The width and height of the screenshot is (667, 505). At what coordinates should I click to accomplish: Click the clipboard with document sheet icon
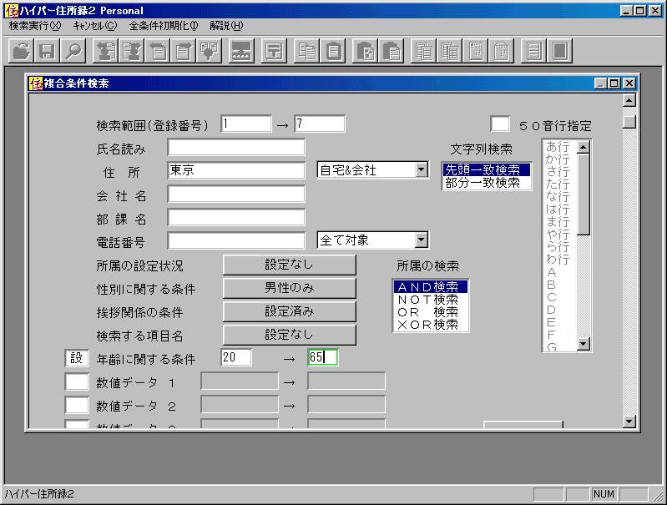click(x=391, y=51)
